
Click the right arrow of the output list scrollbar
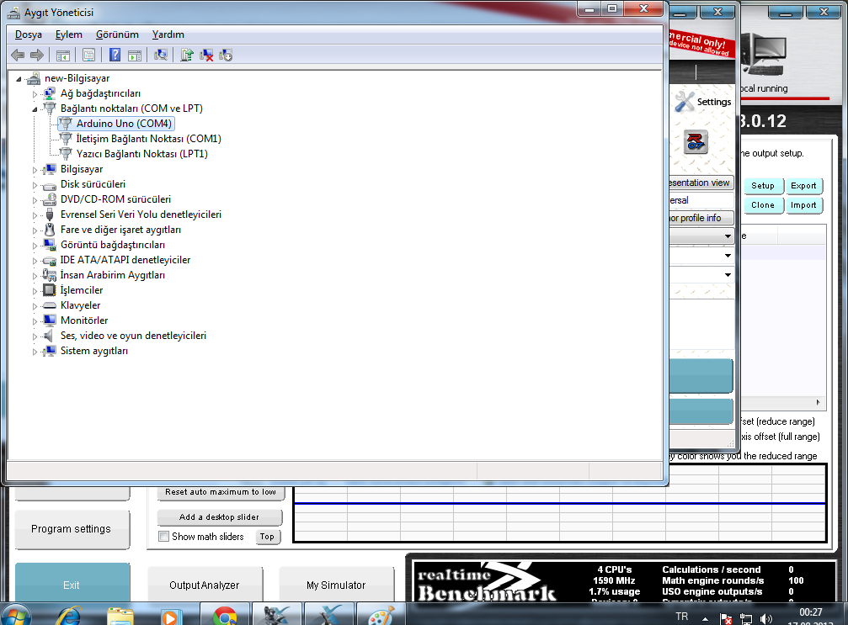click(x=818, y=402)
